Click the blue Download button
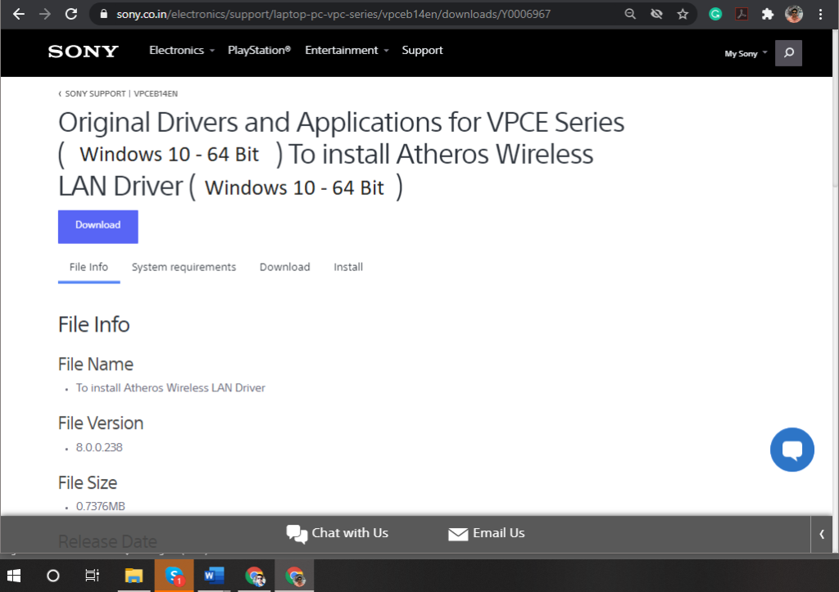This screenshot has height=592, width=839. (98, 226)
